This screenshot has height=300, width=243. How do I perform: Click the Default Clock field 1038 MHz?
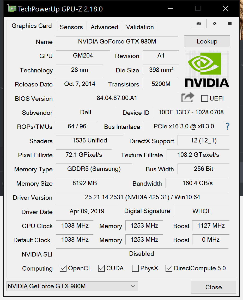(75, 240)
